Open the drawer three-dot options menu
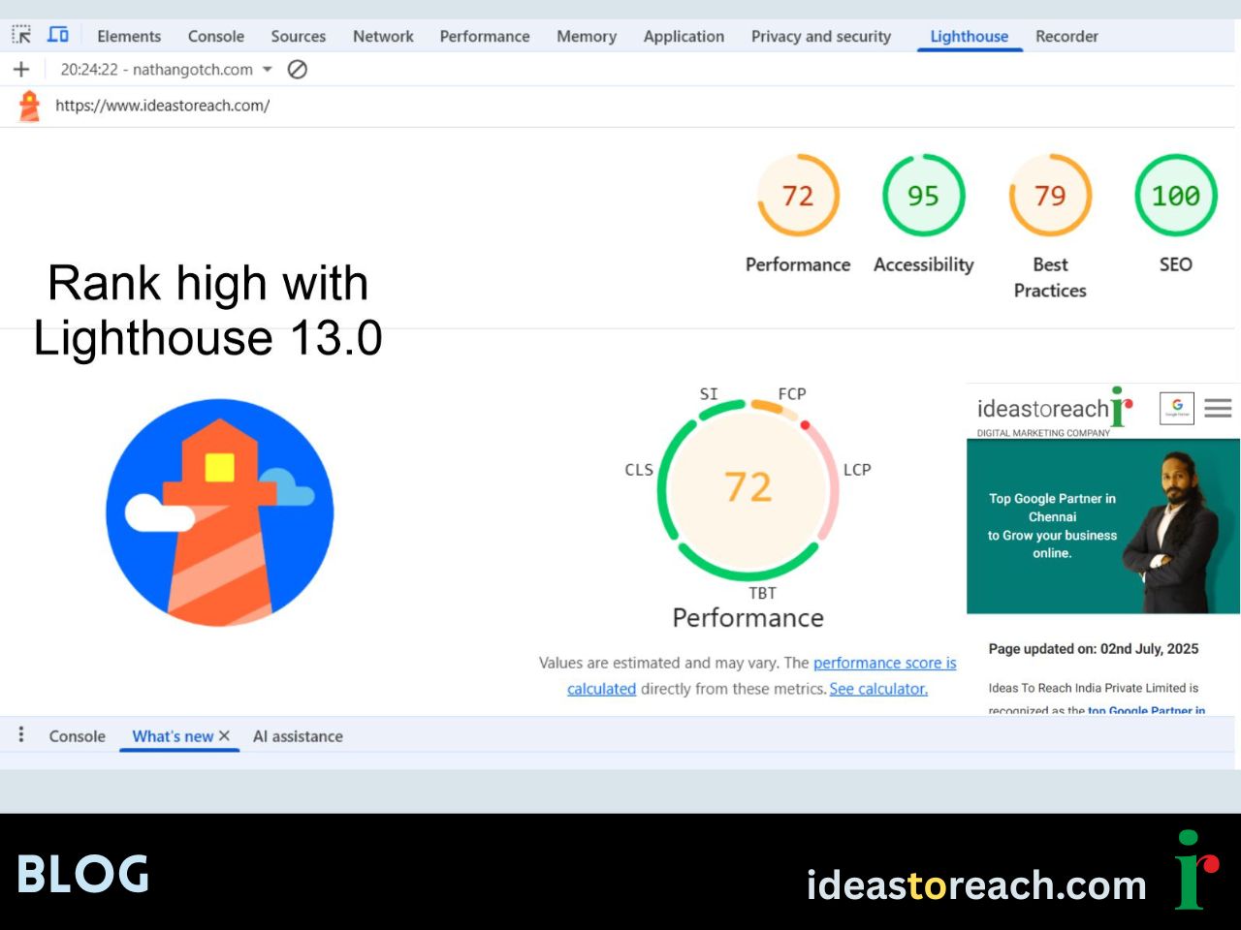The image size is (1241, 930). point(20,735)
